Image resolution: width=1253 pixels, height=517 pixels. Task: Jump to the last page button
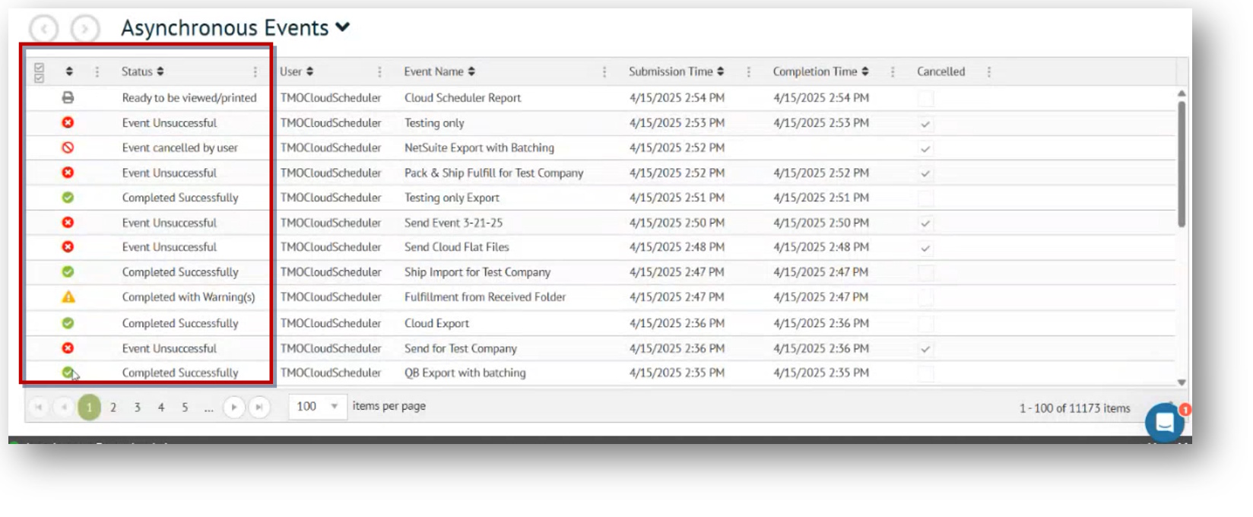(259, 408)
